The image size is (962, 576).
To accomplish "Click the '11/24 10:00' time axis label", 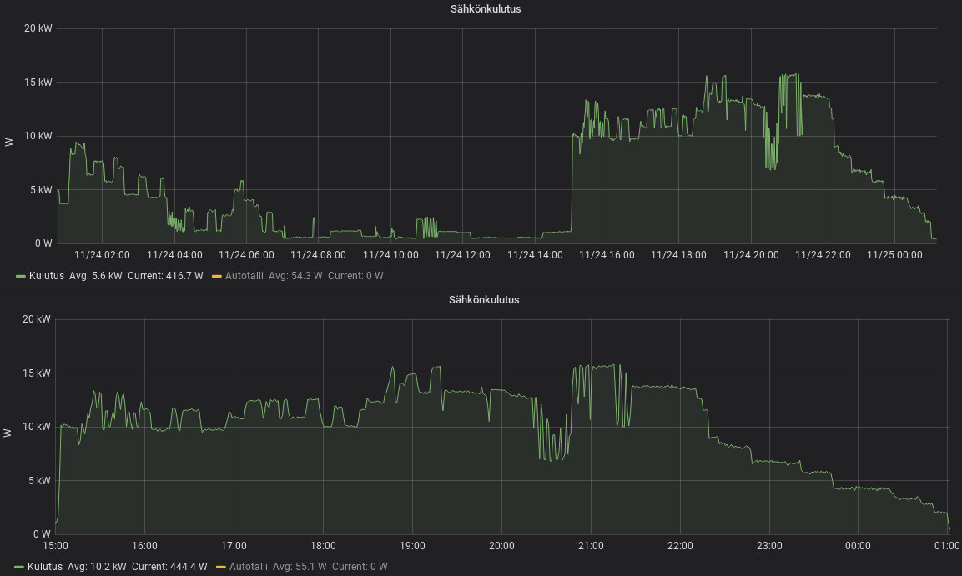I will (x=390, y=256).
